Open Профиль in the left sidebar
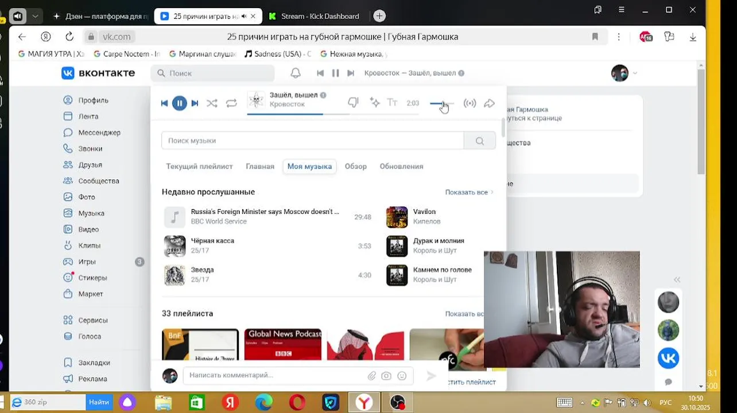The width and height of the screenshot is (737, 413). point(86,100)
